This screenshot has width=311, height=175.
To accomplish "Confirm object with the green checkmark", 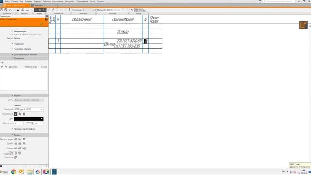I will click(x=41, y=24).
